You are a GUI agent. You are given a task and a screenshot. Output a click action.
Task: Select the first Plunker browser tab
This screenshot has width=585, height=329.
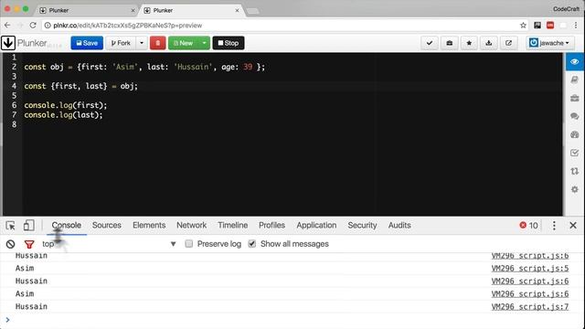tap(87, 10)
